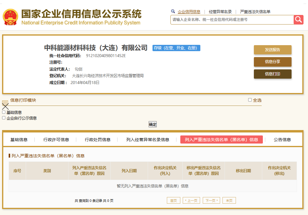Switch to the 行政许可信息 tab
This screenshot has height=215, width=308.
coord(56,140)
